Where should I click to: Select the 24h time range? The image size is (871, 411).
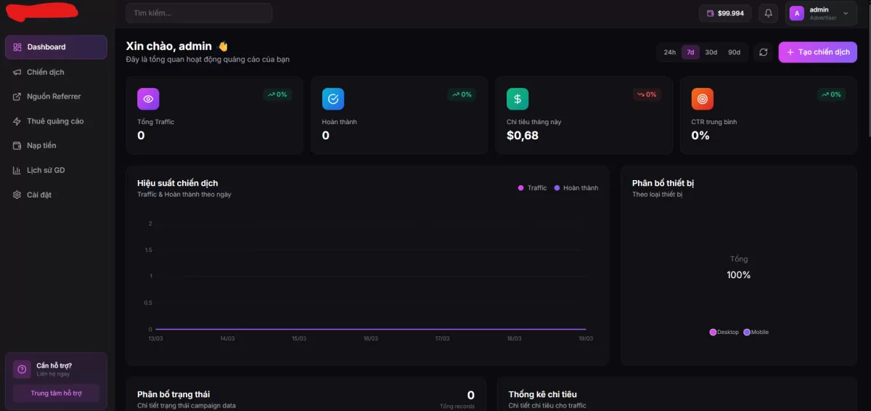pyautogui.click(x=669, y=52)
